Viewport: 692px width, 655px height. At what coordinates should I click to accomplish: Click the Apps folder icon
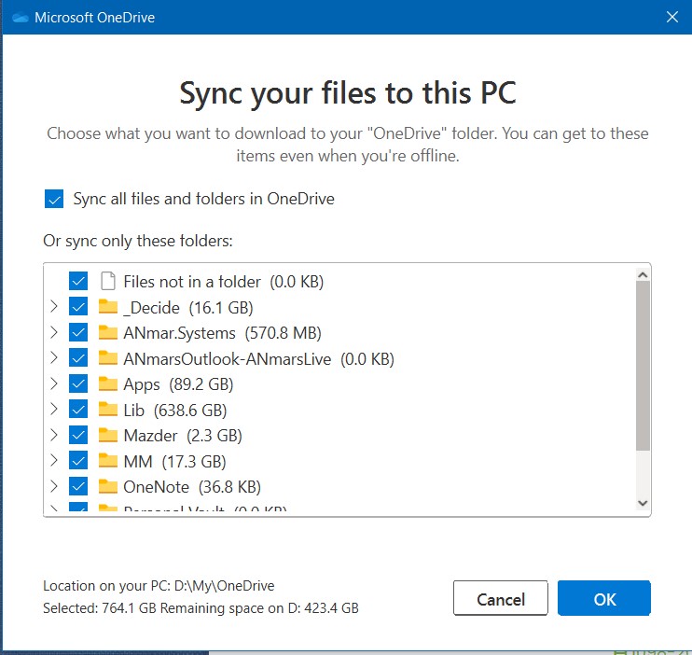(x=108, y=384)
